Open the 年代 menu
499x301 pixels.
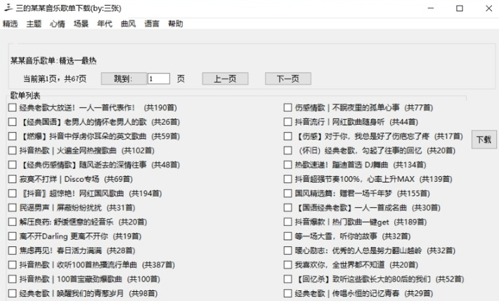point(105,24)
